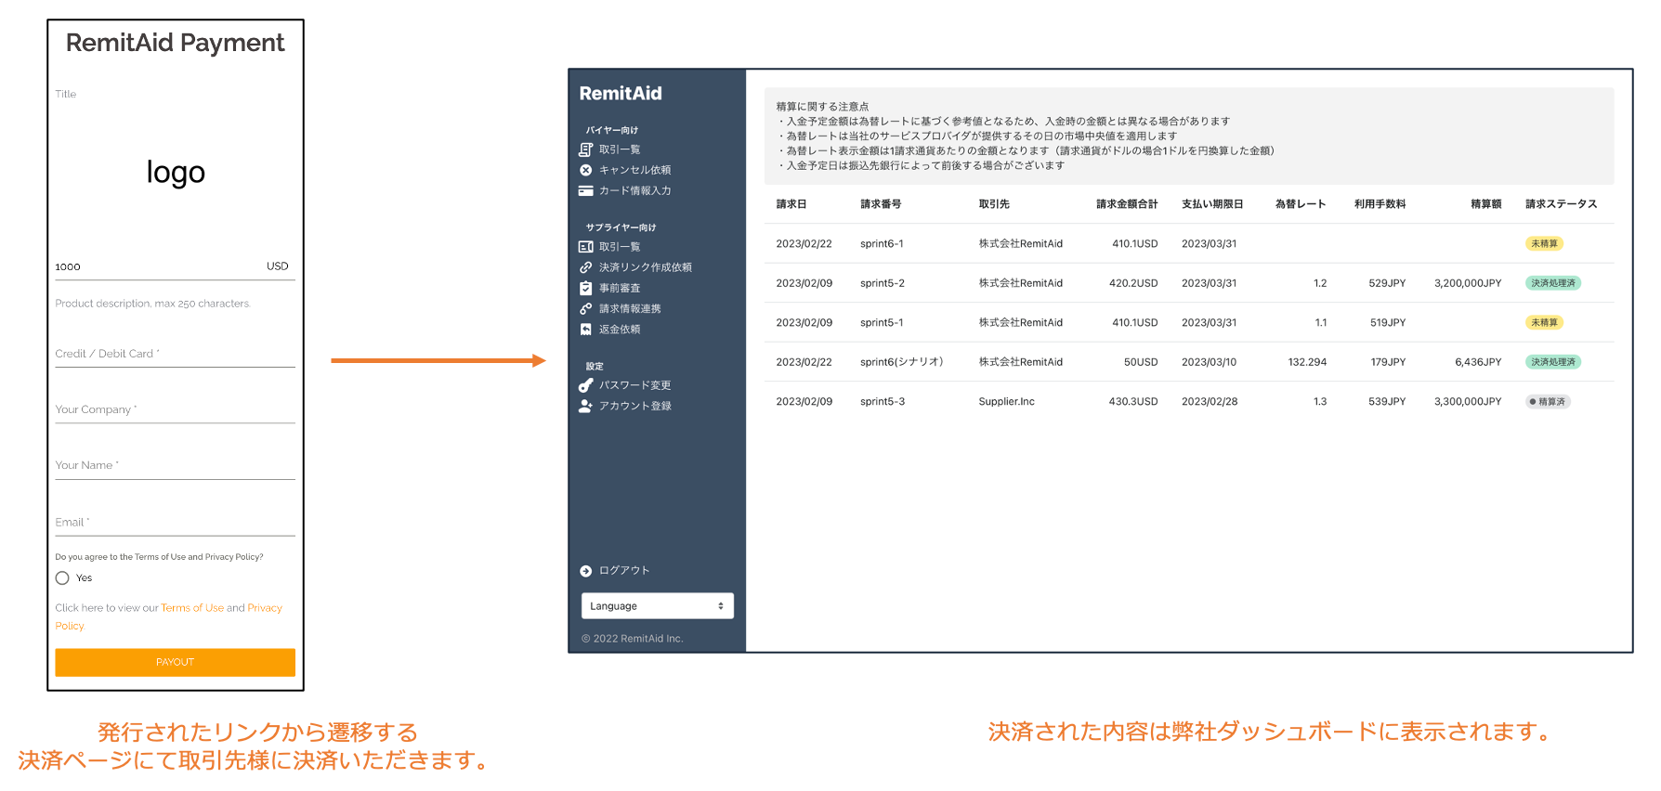This screenshot has width=1661, height=791.
Task: Click the 6,436JPY settlement amount
Action: click(x=1478, y=362)
